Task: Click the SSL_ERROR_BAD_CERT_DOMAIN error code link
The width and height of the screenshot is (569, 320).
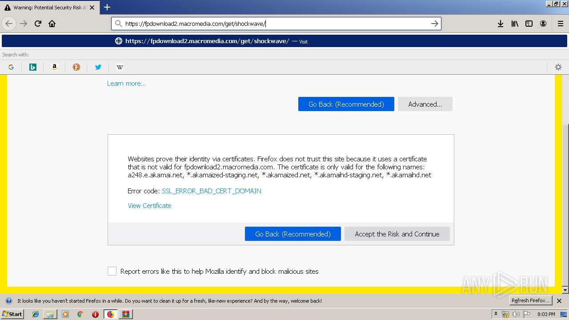Action: (212, 191)
